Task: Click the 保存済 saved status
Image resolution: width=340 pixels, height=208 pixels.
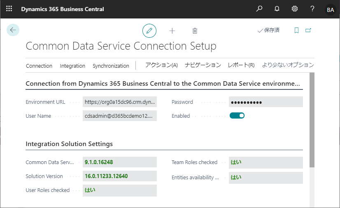Action: pyautogui.click(x=268, y=30)
